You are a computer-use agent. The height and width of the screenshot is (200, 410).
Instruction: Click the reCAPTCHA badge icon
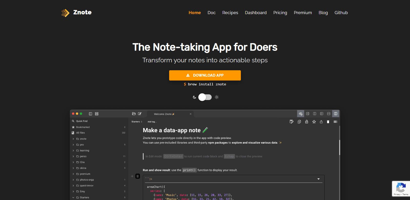(x=401, y=187)
